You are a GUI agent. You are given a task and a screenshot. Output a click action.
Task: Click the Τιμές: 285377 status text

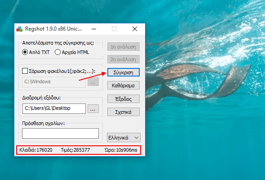tap(75, 150)
